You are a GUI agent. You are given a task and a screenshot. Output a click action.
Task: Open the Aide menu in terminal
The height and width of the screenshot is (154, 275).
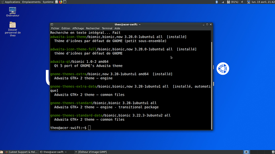click(x=117, y=28)
